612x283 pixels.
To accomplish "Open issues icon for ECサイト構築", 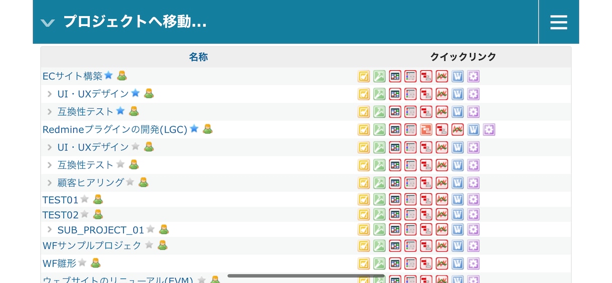I will point(364,76).
